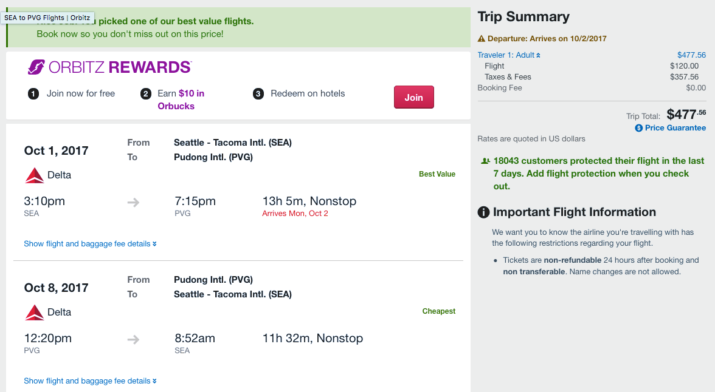This screenshot has height=392, width=715.
Task: Click the arrow icon on Oct 1 flight
Action: point(133,202)
